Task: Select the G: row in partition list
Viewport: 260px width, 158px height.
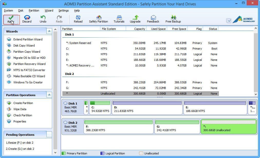Action: [x=141, y=88]
